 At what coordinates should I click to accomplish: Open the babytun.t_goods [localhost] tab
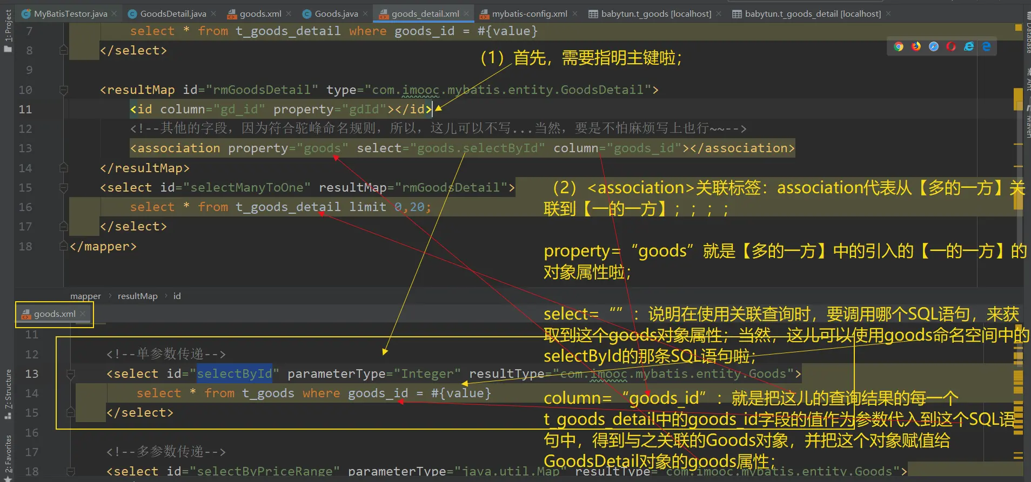tap(655, 13)
